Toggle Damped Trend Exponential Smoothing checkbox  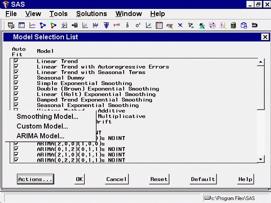16,100
